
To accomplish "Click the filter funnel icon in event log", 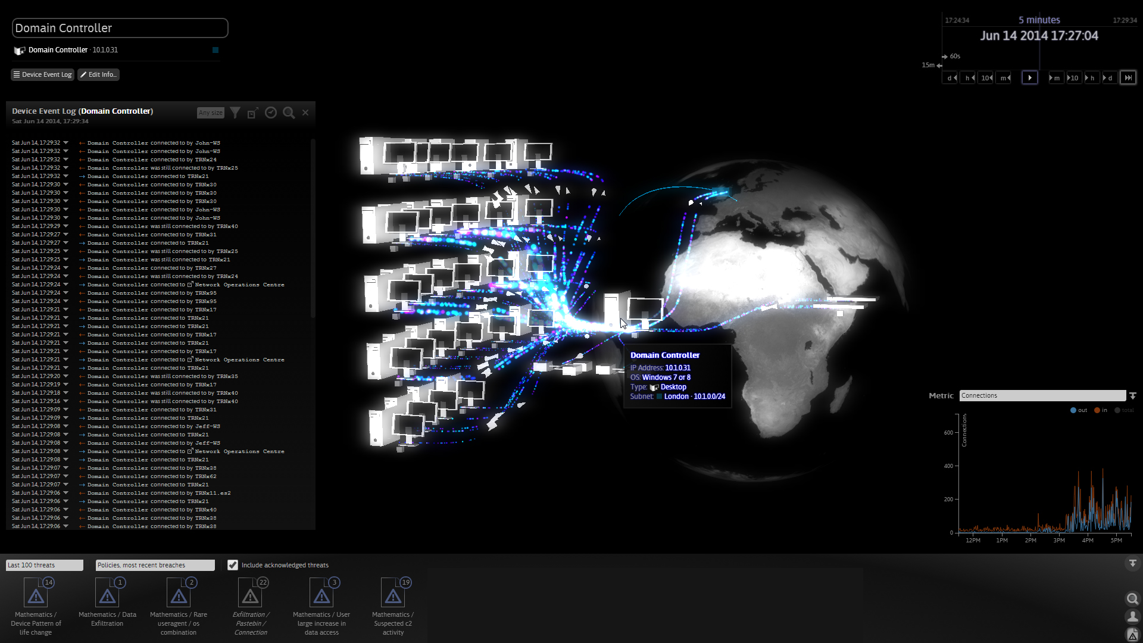I will click(x=235, y=113).
